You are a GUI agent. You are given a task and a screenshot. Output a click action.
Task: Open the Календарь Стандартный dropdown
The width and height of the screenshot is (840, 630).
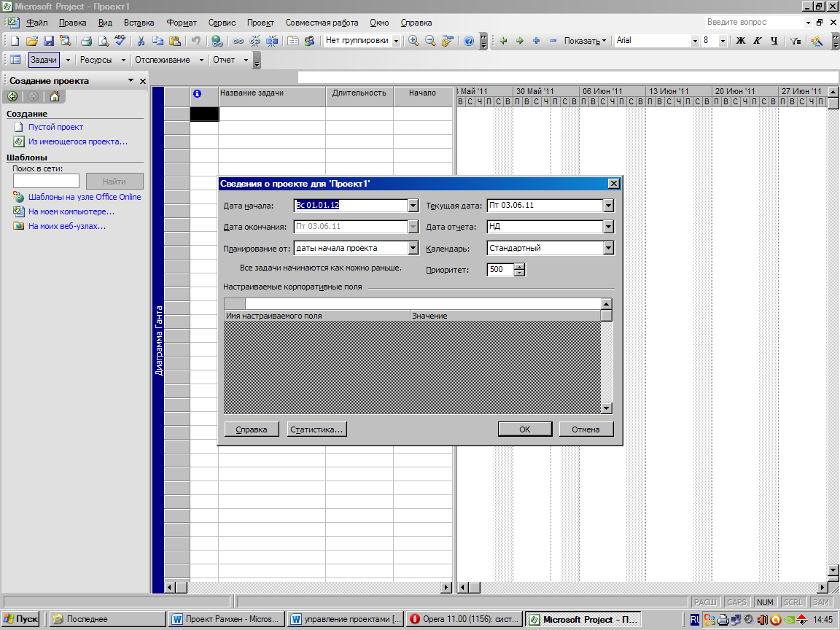click(609, 248)
